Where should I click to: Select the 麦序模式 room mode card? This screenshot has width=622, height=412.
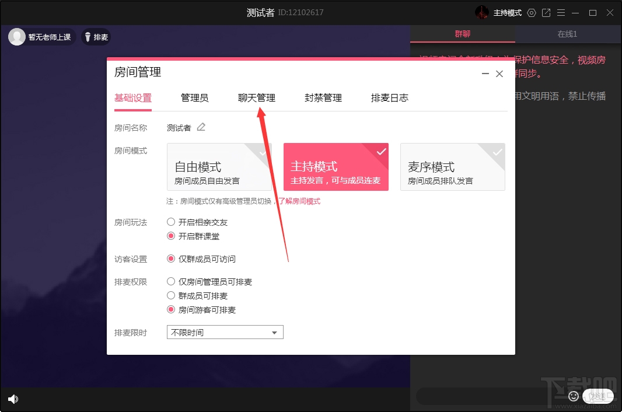(452, 167)
